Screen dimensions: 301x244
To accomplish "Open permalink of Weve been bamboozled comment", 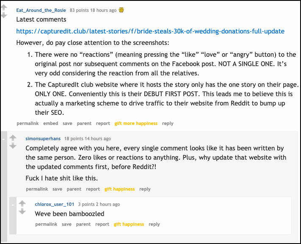I will point(46,224).
